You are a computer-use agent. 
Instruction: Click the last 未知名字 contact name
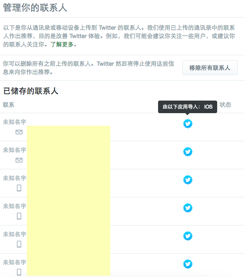click(15, 262)
